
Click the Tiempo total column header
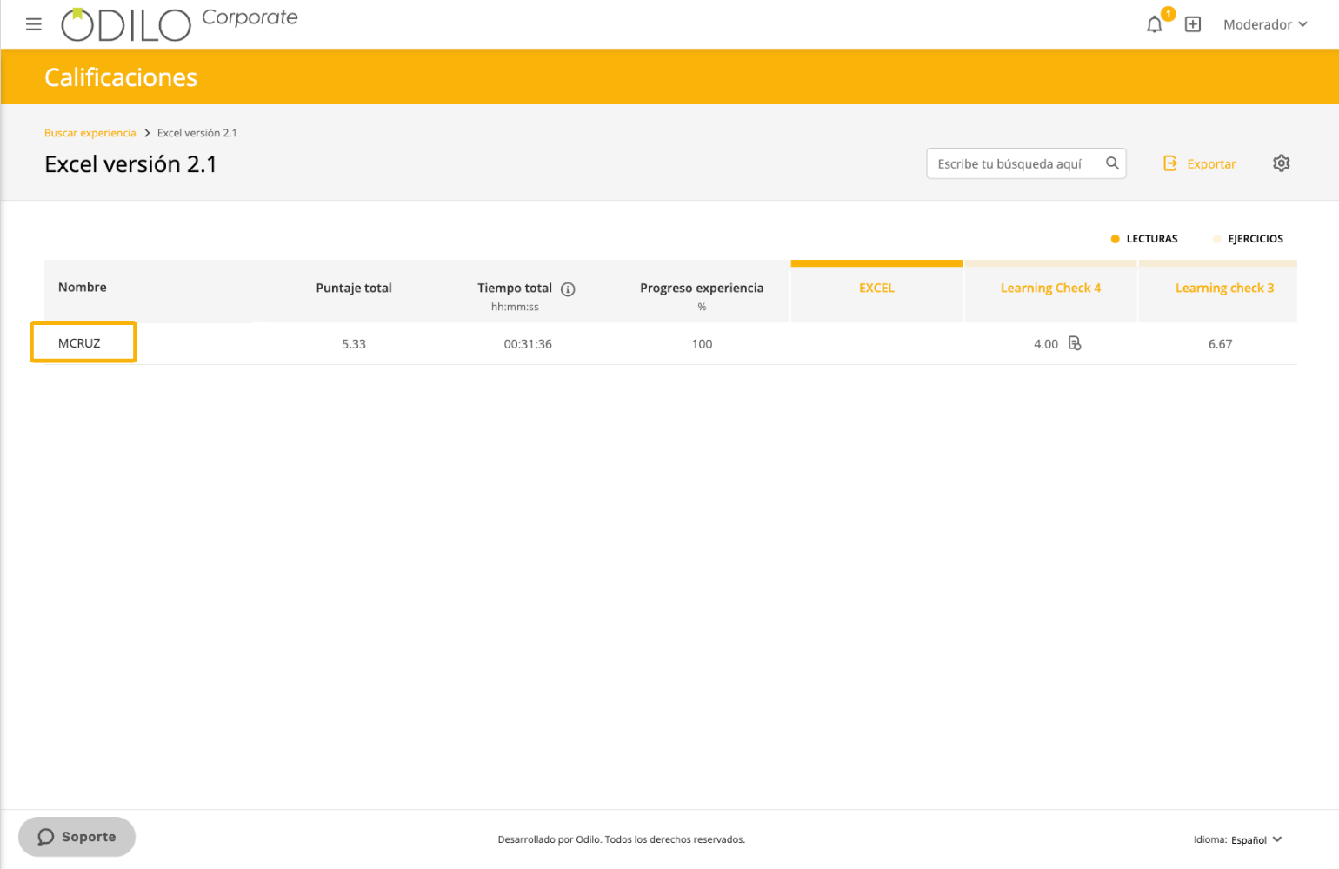pos(515,289)
